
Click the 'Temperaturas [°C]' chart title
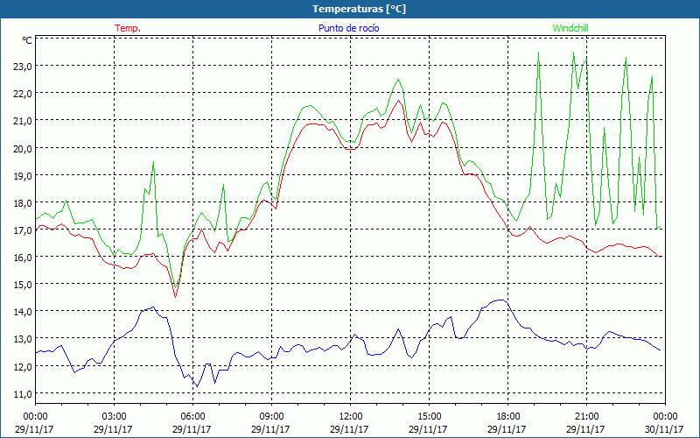click(359, 9)
